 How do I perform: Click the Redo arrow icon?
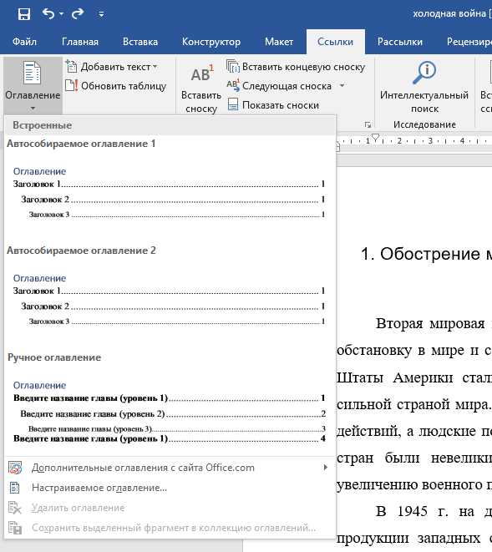(78, 13)
